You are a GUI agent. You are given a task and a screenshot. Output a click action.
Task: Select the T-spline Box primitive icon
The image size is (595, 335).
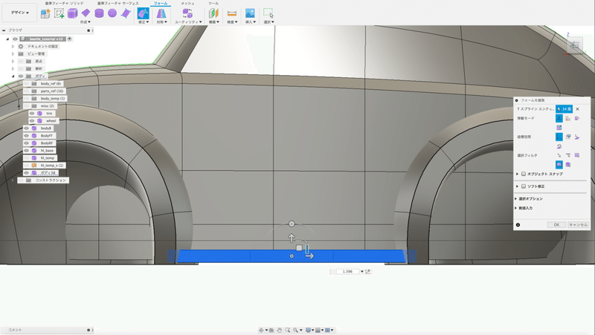click(x=72, y=13)
